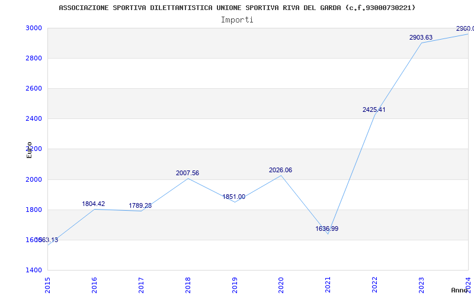Click the Anno x-axis title
The width and height of the screenshot is (474, 296).
point(460,291)
